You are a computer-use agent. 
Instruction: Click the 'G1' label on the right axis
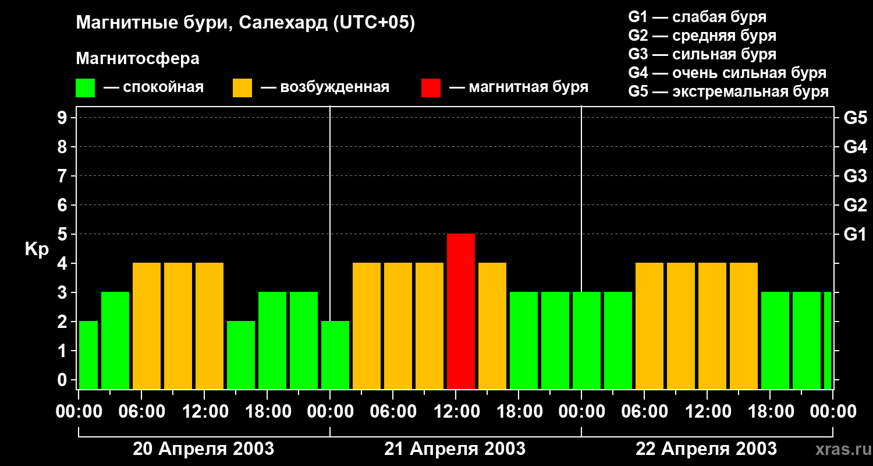pyautogui.click(x=855, y=234)
